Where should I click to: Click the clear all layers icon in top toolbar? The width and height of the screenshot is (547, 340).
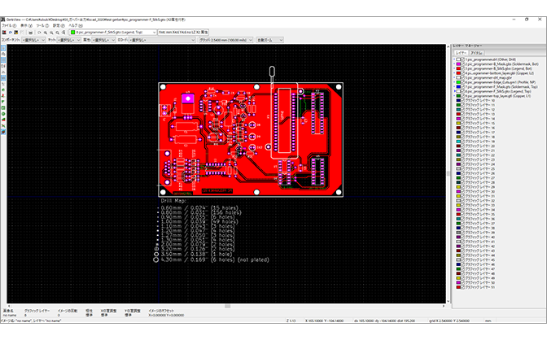[x=4, y=32]
